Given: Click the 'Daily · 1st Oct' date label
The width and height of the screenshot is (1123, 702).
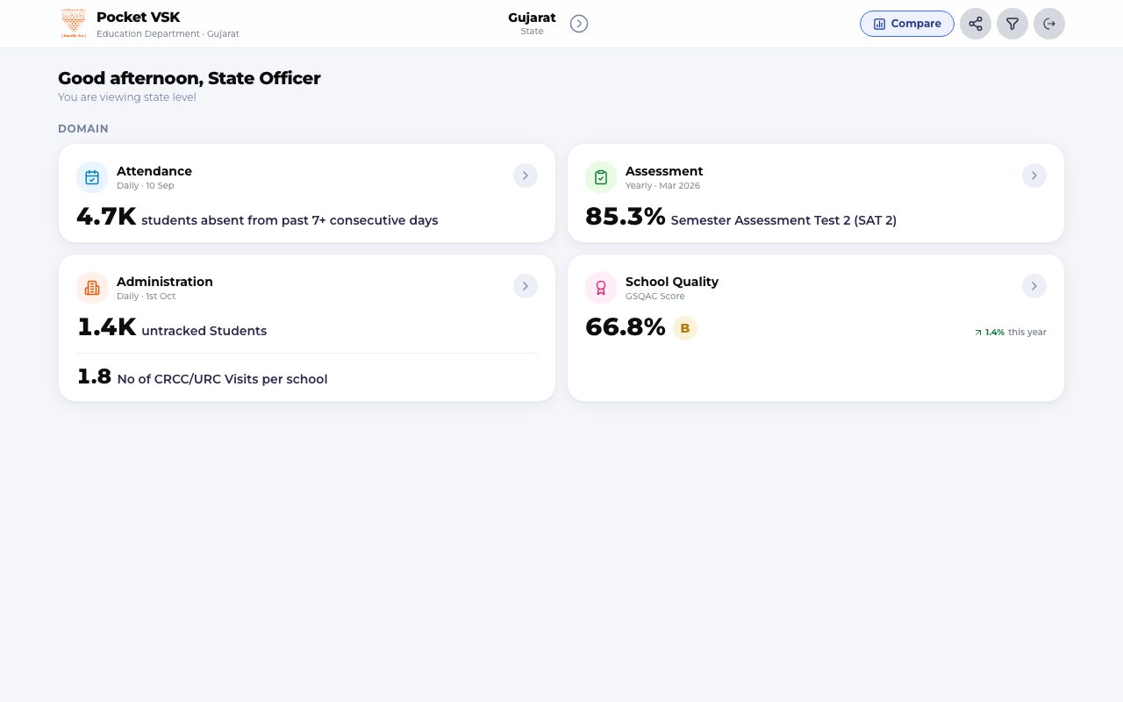Looking at the screenshot, I should 147,297.
